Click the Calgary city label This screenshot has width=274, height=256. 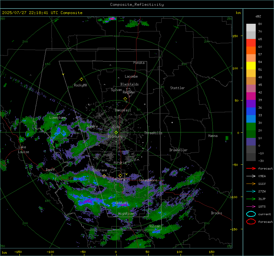[x=119, y=179]
